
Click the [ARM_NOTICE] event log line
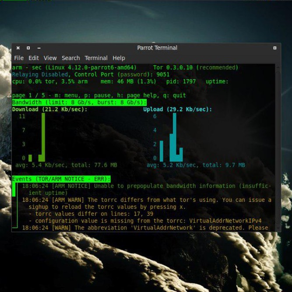[x=146, y=190]
